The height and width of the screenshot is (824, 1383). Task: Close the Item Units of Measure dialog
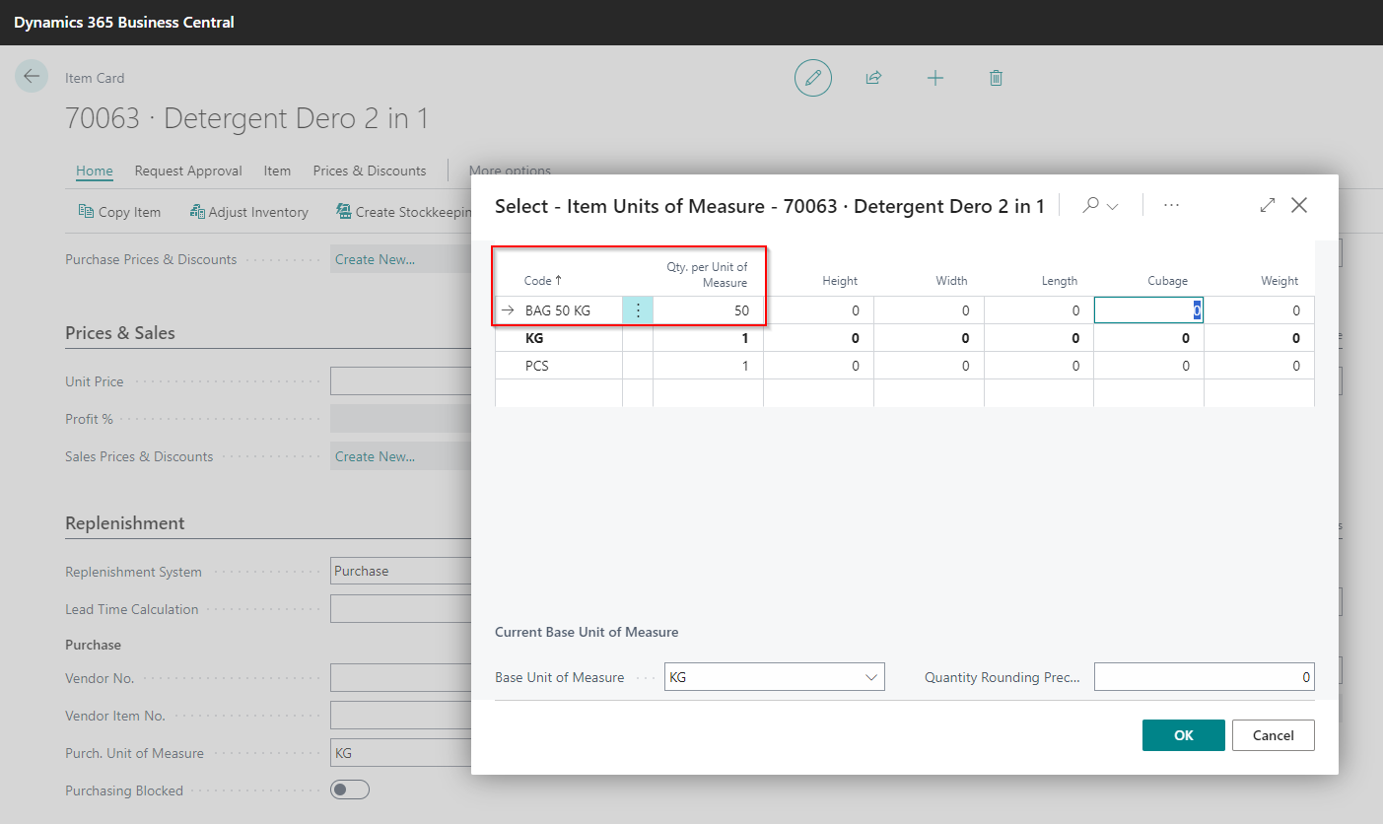click(x=1299, y=205)
